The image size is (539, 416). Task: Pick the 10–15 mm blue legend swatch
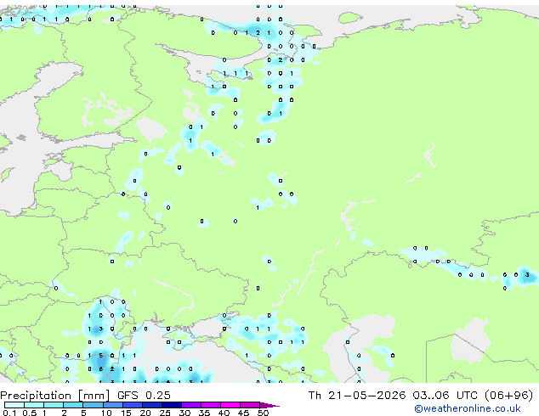tap(112, 405)
